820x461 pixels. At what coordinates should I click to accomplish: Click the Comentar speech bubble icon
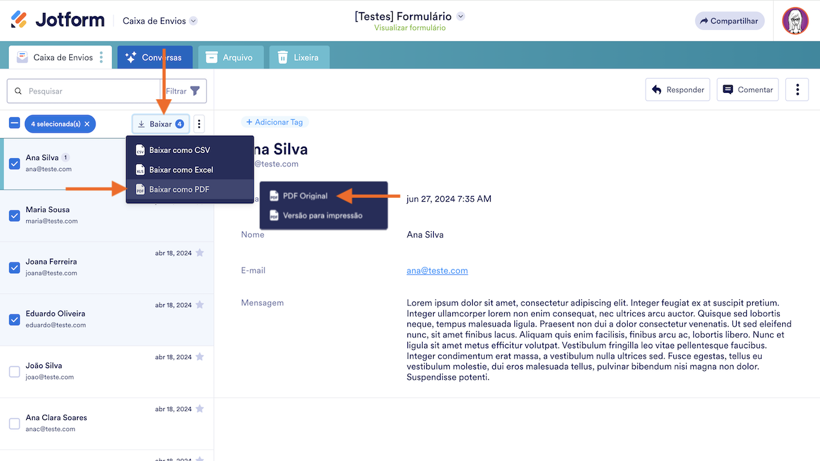728,90
